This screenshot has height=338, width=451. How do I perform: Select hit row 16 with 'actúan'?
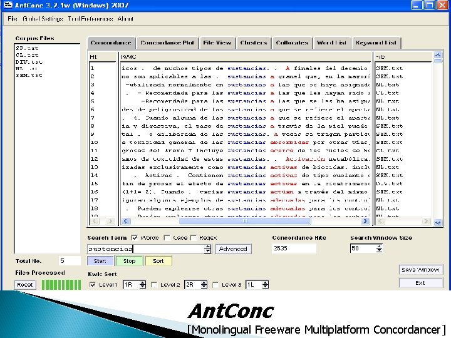point(245,192)
